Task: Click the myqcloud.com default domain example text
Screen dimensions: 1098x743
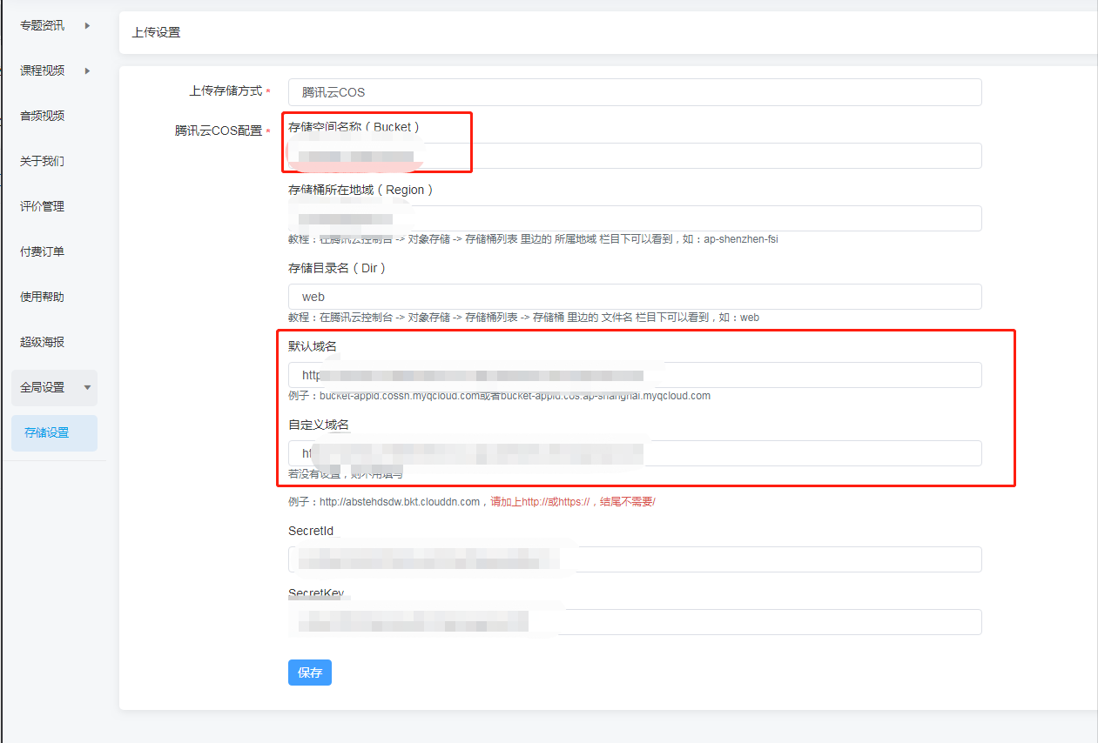Action: (499, 396)
